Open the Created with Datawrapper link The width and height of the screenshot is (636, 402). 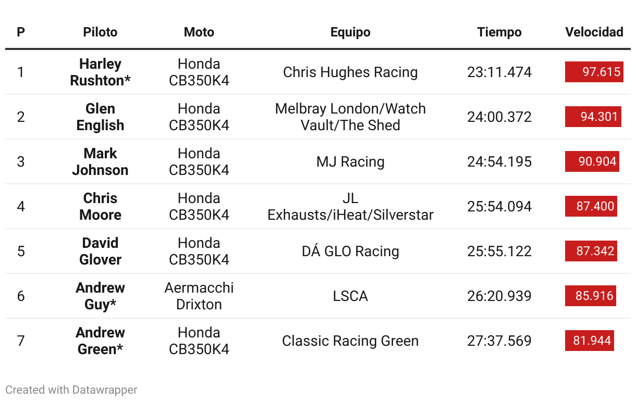71,390
